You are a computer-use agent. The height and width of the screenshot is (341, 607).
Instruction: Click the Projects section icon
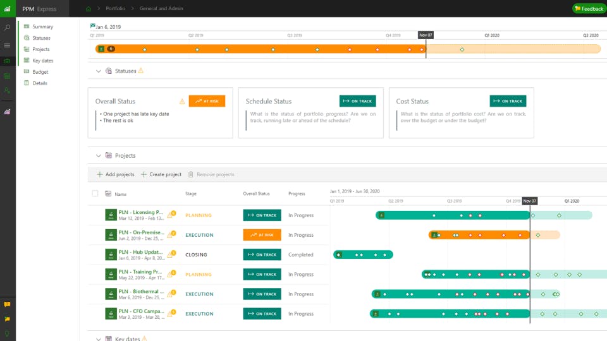[109, 155]
